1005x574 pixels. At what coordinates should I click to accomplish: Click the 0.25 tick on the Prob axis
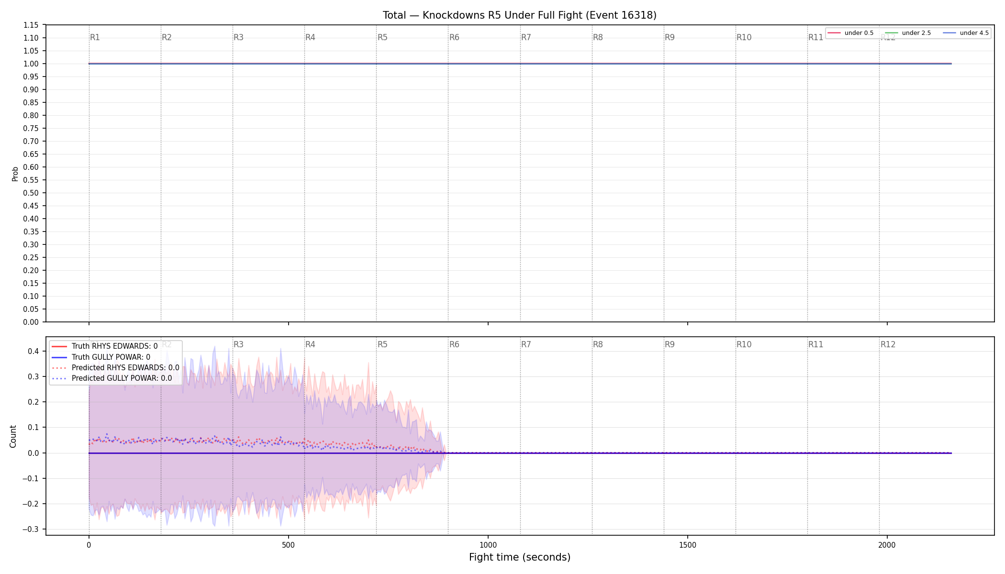click(31, 257)
